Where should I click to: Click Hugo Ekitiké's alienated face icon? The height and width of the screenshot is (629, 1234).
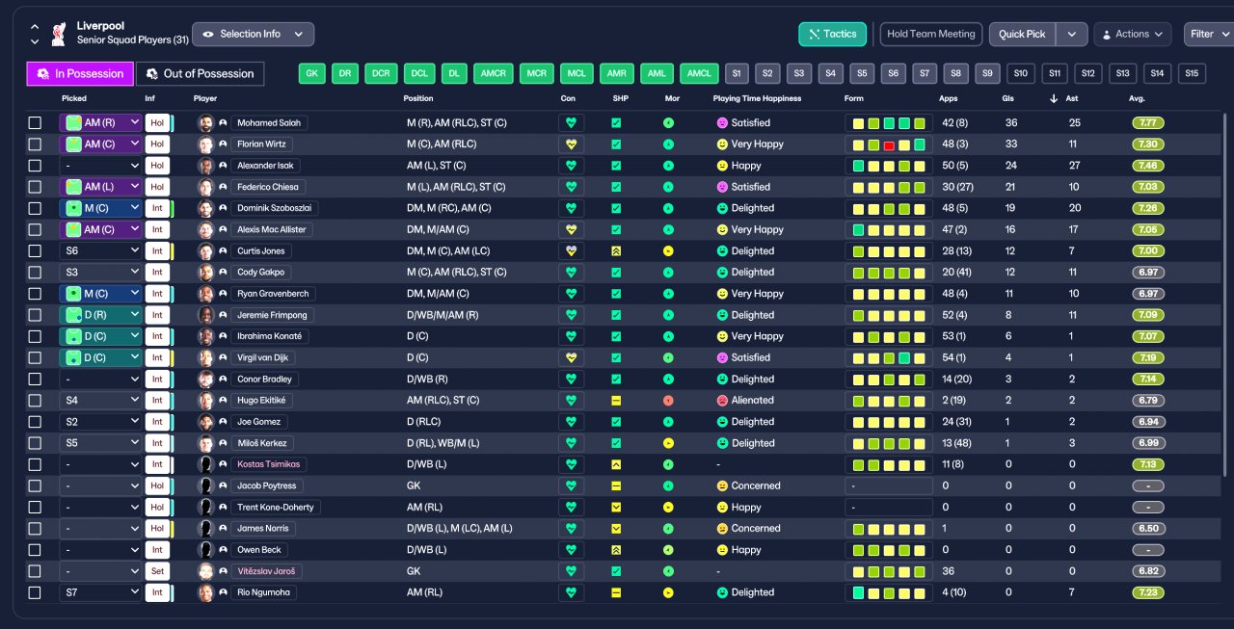point(722,401)
